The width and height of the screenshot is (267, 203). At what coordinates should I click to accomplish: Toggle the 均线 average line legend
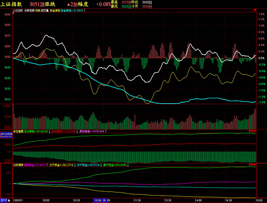pos(37,10)
